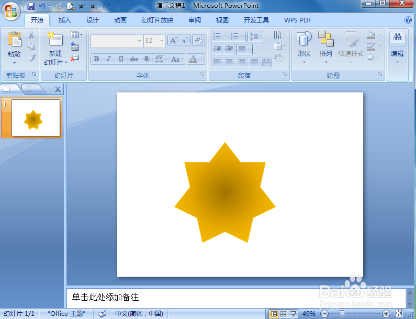
Task: Increase the list indent level
Action: [x=229, y=49]
